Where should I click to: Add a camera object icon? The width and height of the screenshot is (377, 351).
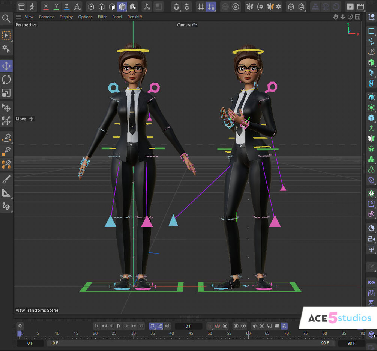371,239
